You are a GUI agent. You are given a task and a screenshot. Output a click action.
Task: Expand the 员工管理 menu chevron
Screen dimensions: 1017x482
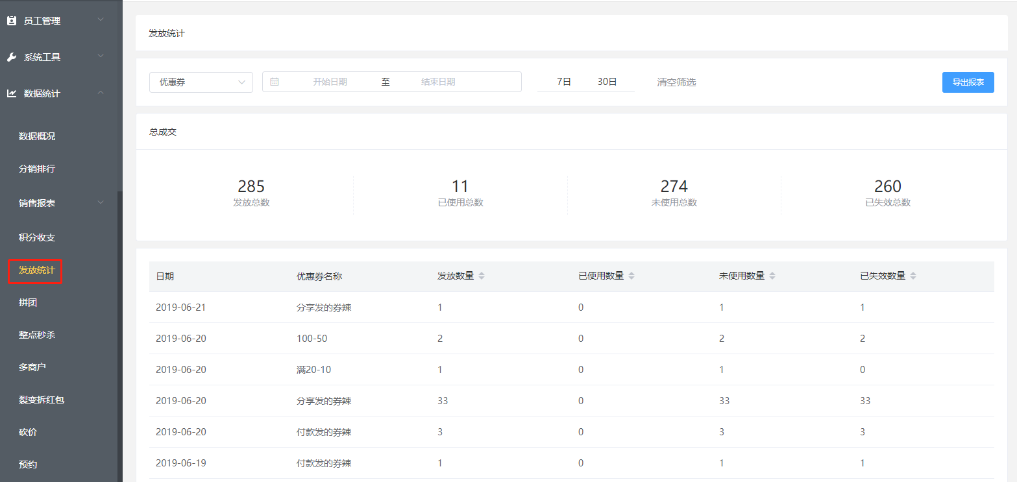[101, 20]
